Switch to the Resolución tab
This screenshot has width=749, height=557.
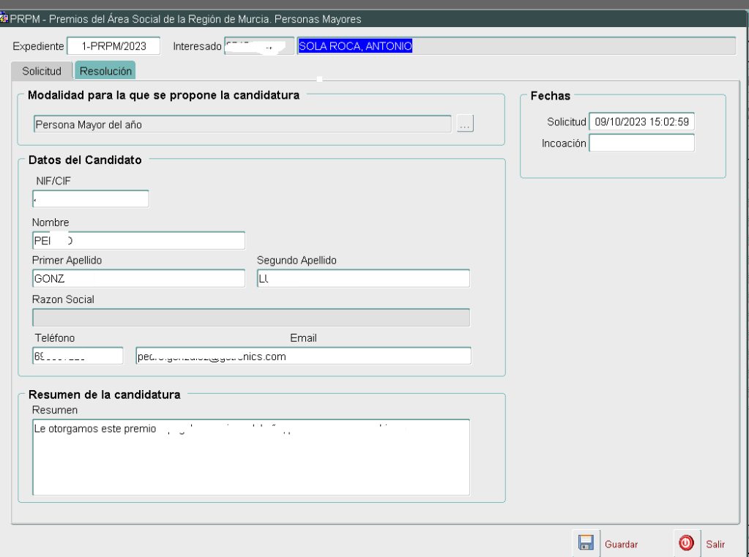click(x=105, y=71)
